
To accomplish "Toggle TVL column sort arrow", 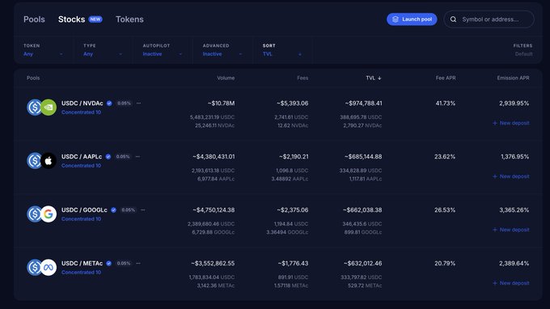I will (379, 78).
